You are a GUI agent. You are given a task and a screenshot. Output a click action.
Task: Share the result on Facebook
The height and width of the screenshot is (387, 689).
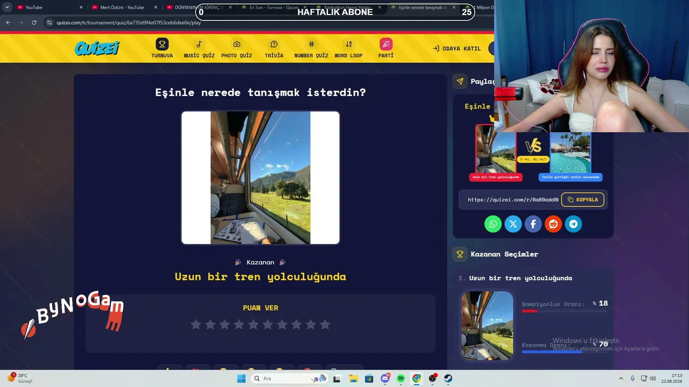(x=533, y=224)
